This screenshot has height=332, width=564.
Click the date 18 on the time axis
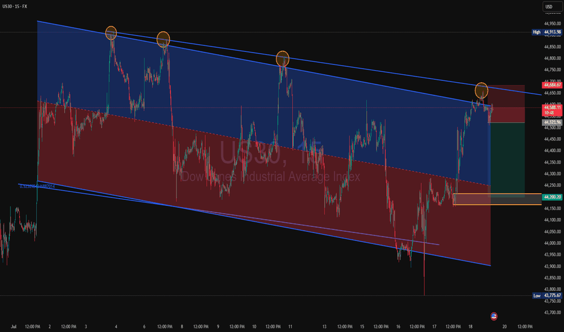point(470,327)
